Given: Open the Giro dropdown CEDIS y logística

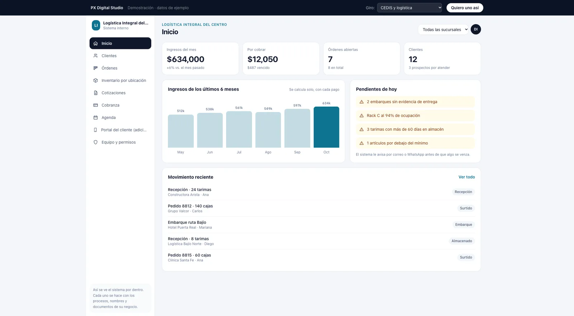Looking at the screenshot, I should point(409,8).
